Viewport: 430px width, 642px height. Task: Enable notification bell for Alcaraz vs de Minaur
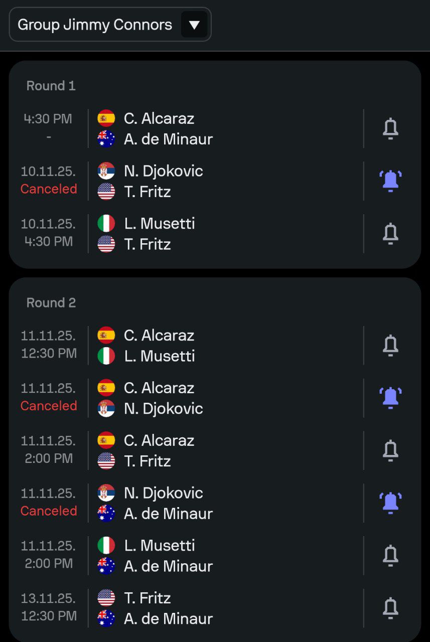point(390,129)
